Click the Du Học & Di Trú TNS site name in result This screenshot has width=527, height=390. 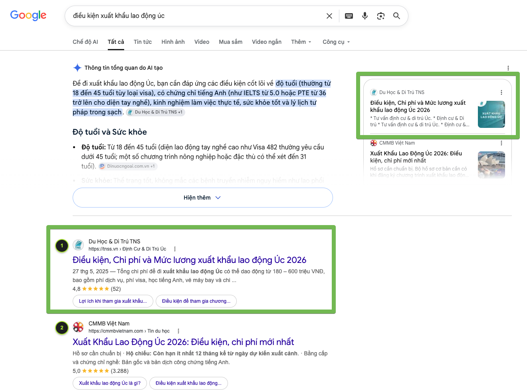point(114,241)
